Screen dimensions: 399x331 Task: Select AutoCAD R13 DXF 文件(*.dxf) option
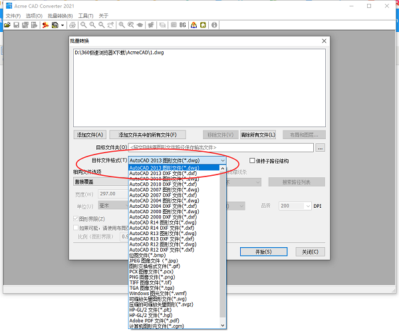click(174, 238)
